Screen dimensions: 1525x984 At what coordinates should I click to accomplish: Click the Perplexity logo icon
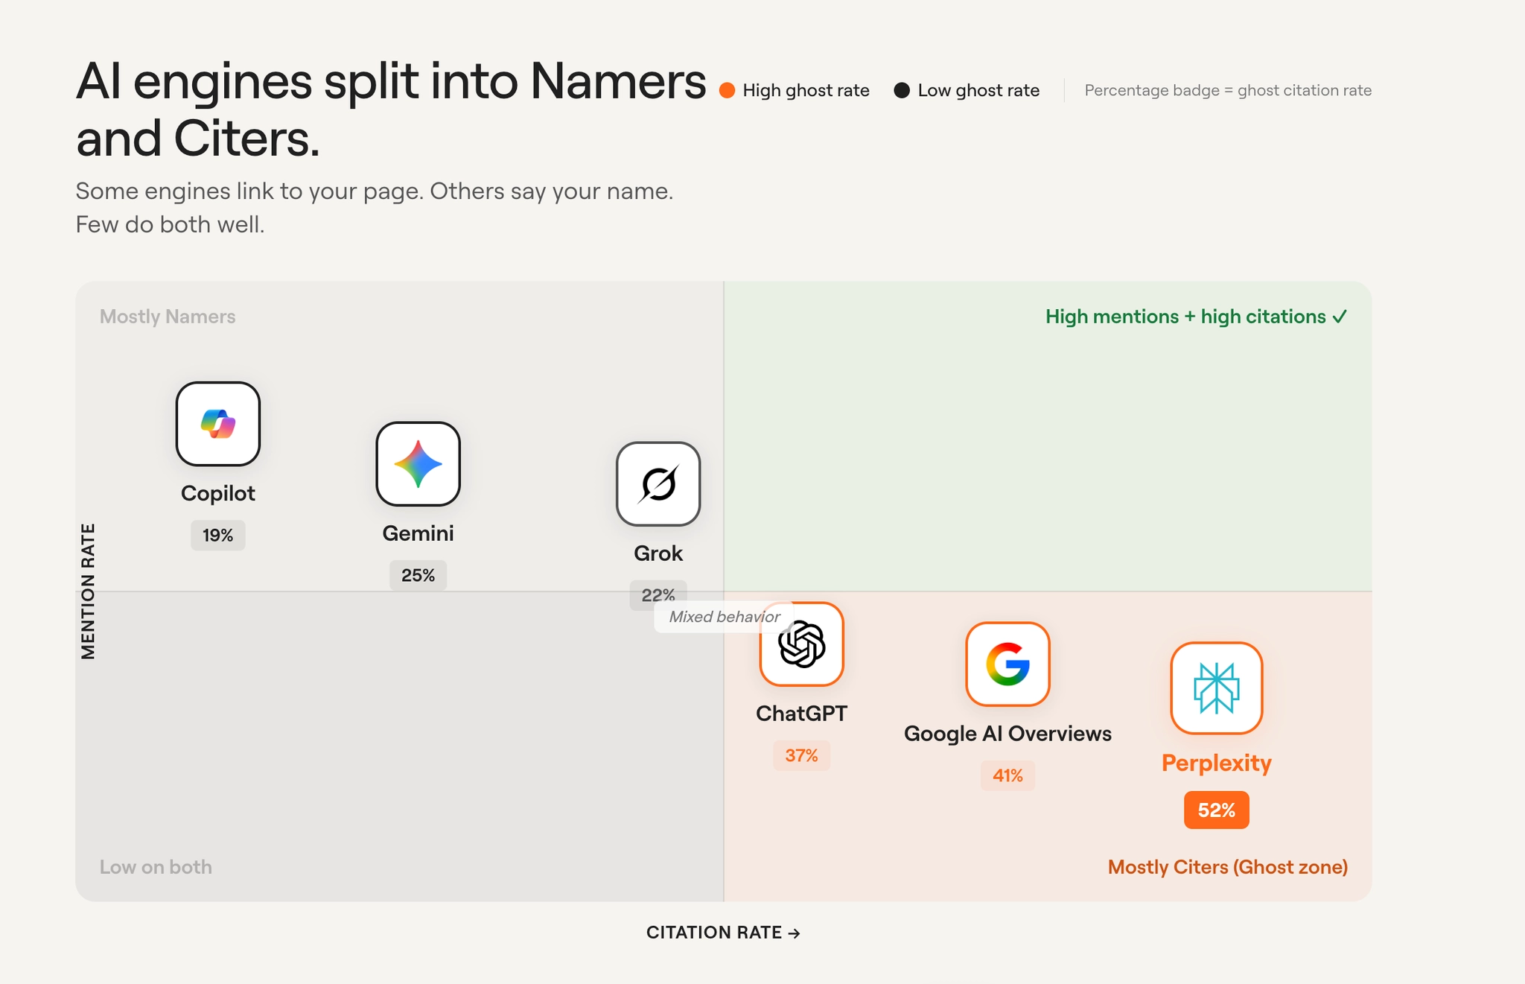[x=1217, y=688]
